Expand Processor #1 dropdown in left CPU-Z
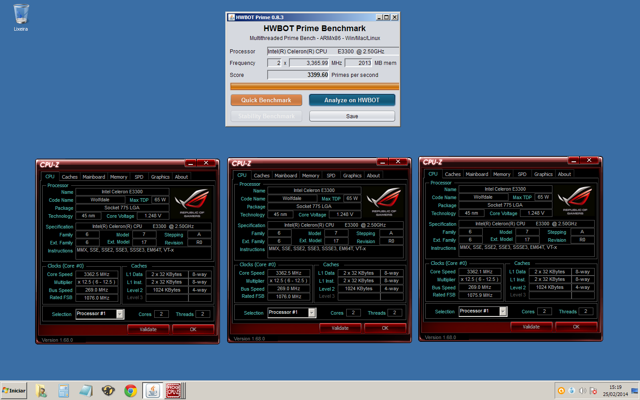This screenshot has height=400, width=640. pyautogui.click(x=120, y=314)
